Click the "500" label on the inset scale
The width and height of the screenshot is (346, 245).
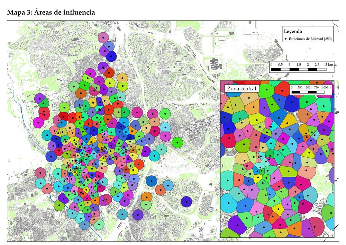[x=308, y=87]
